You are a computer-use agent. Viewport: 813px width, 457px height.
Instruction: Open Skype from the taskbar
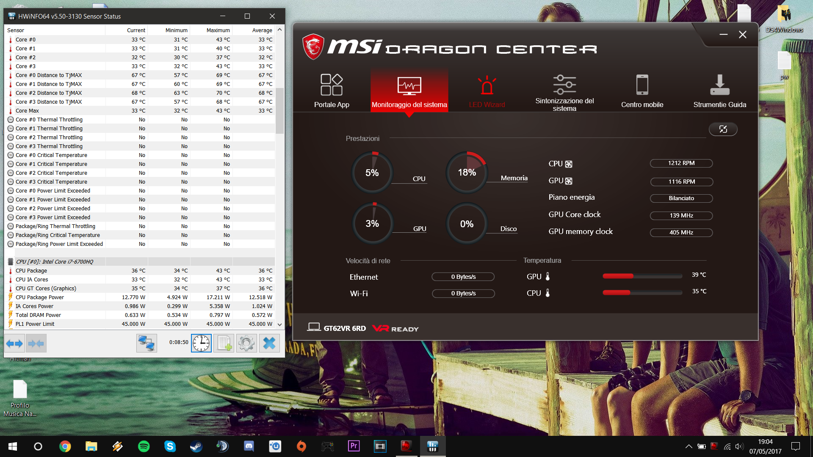pyautogui.click(x=170, y=446)
